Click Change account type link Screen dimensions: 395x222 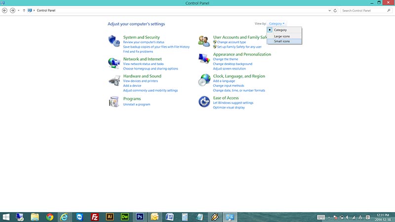pos(232,42)
